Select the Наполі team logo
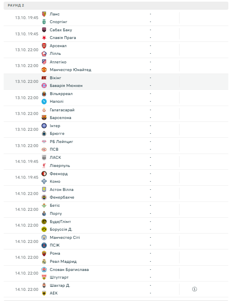This screenshot has width=232, height=301. (x=44, y=102)
